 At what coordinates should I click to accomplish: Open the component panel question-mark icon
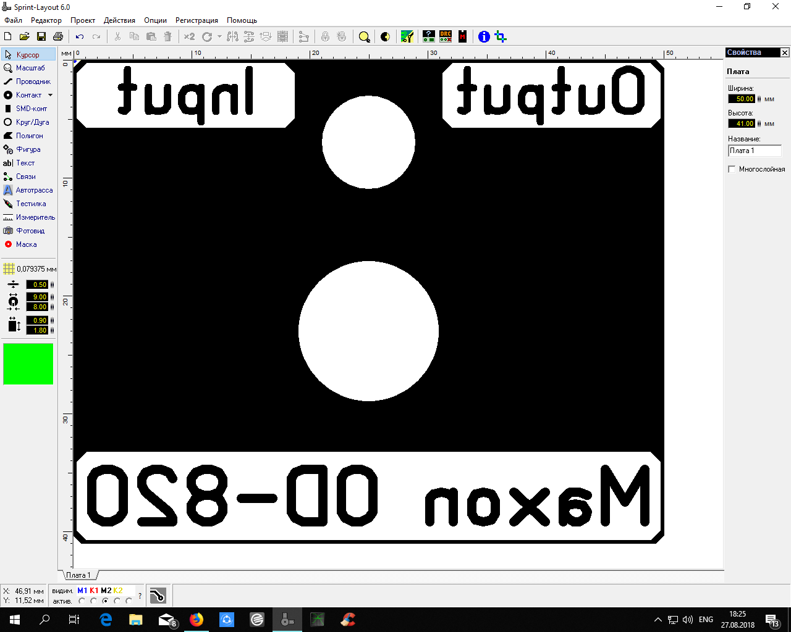428,37
